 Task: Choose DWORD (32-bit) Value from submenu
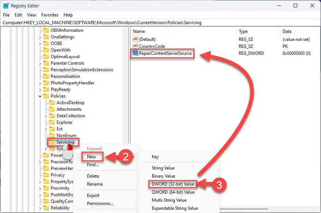[x=173, y=184]
